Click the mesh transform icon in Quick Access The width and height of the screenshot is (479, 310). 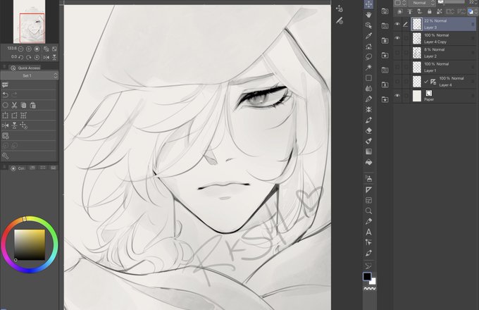pyautogui.click(x=23, y=116)
